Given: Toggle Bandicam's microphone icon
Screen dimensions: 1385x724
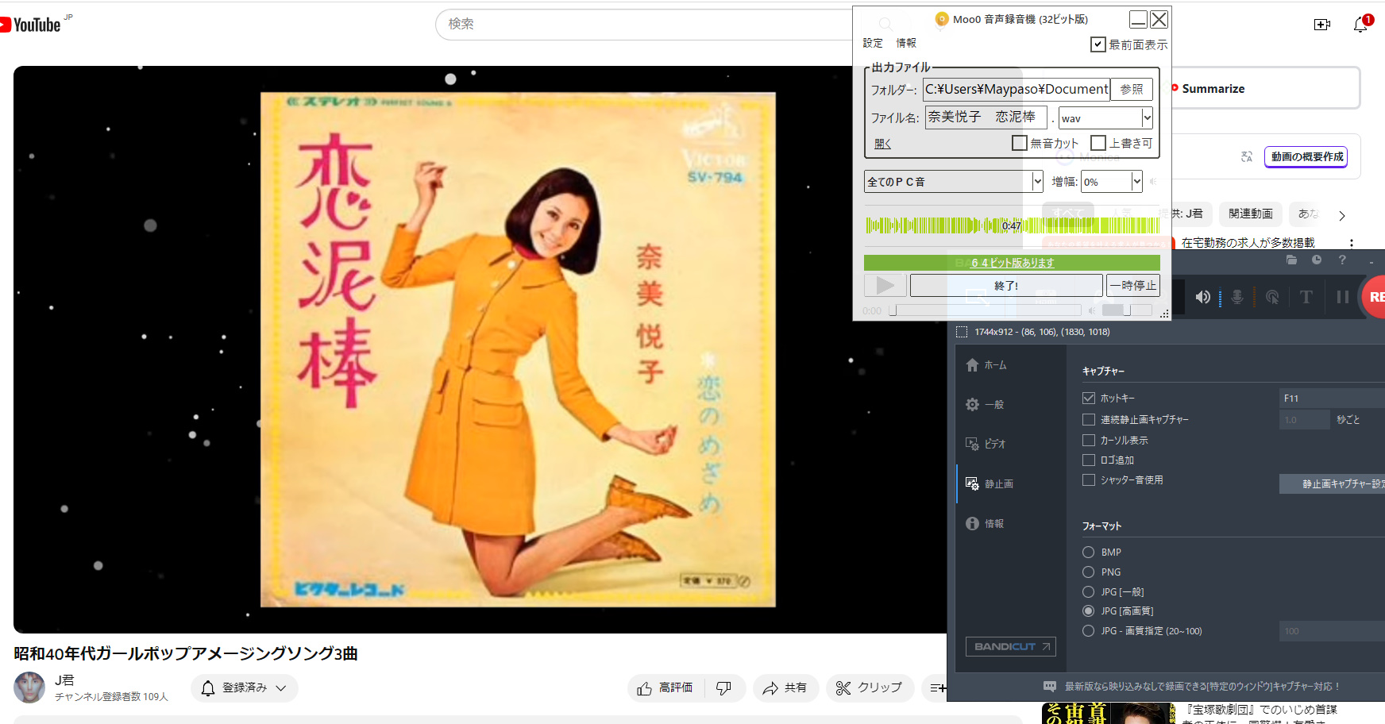Looking at the screenshot, I should (1237, 297).
